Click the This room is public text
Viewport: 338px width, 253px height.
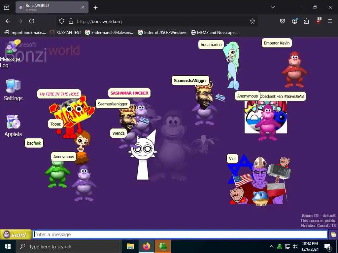pos(318,220)
